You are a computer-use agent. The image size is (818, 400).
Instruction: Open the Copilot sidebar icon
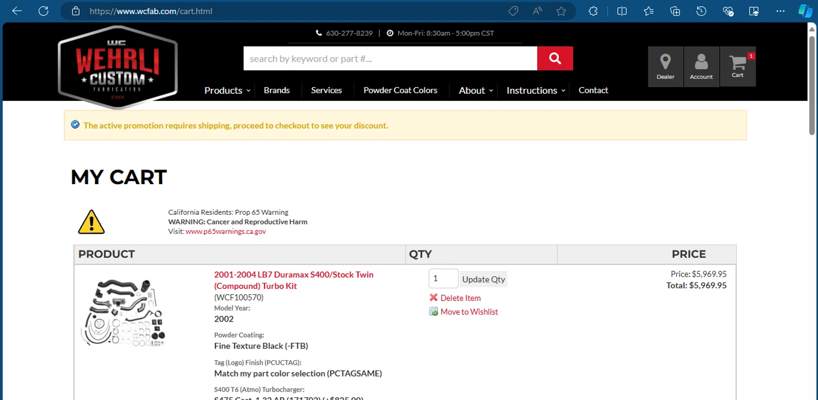coord(805,11)
